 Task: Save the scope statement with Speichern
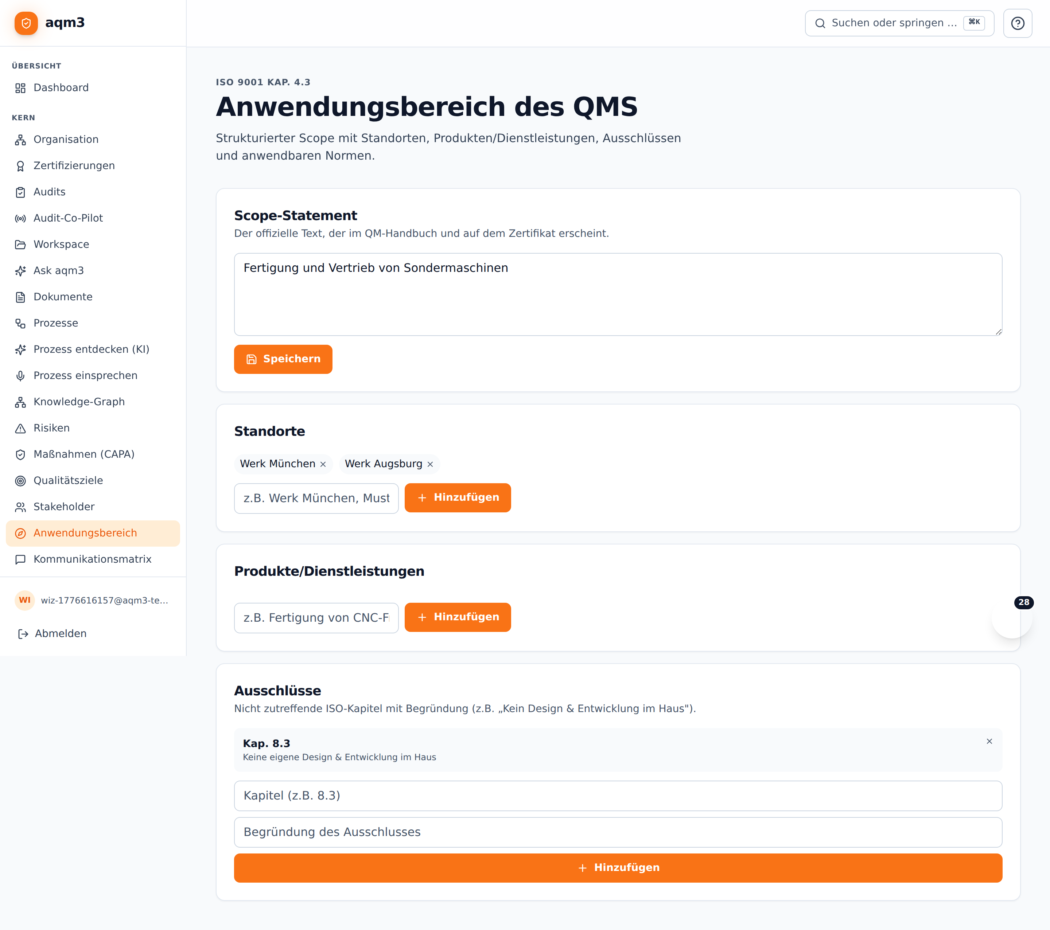coord(283,359)
